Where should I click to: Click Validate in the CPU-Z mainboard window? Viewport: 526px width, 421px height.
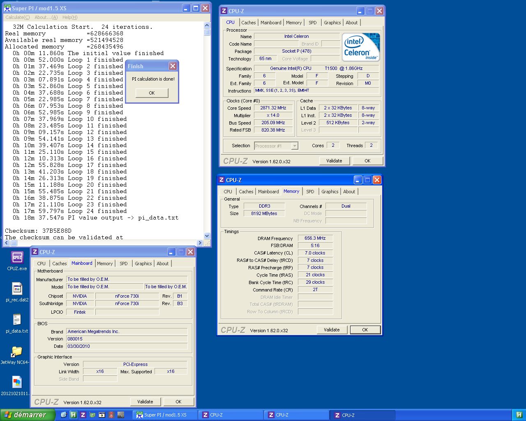pyautogui.click(x=145, y=402)
